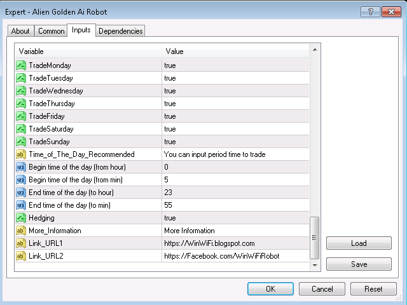Click the help question mark button
This screenshot has width=407, height=305.
coord(370,12)
